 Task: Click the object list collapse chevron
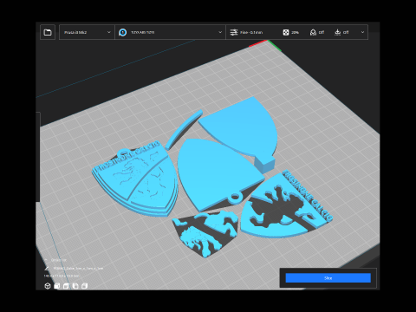pos(46,260)
